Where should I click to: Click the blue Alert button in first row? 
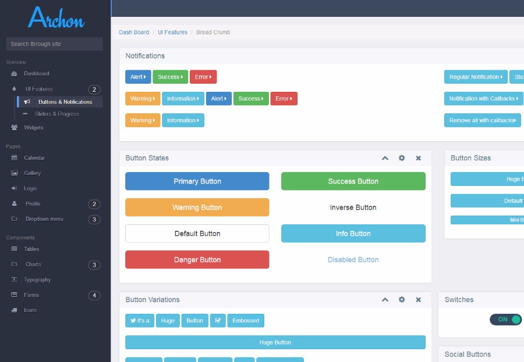pyautogui.click(x=138, y=77)
